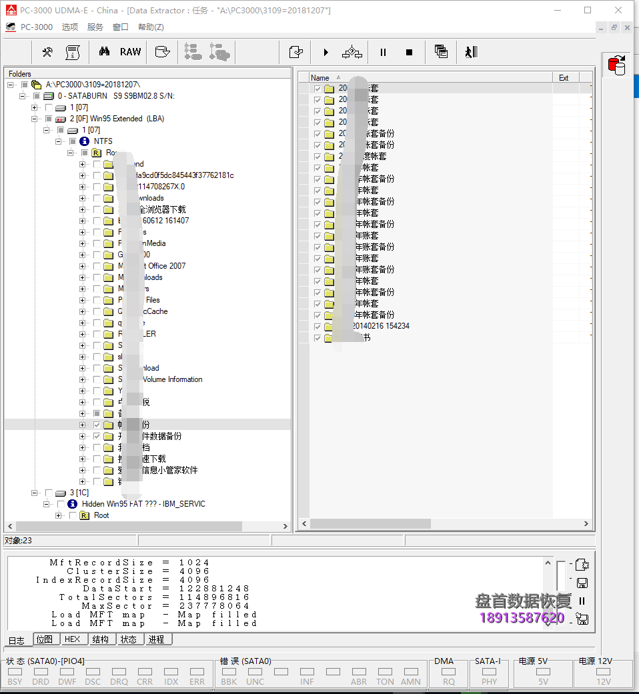Sort the file list by Ext column
This screenshot has width=639, height=694.
click(566, 77)
